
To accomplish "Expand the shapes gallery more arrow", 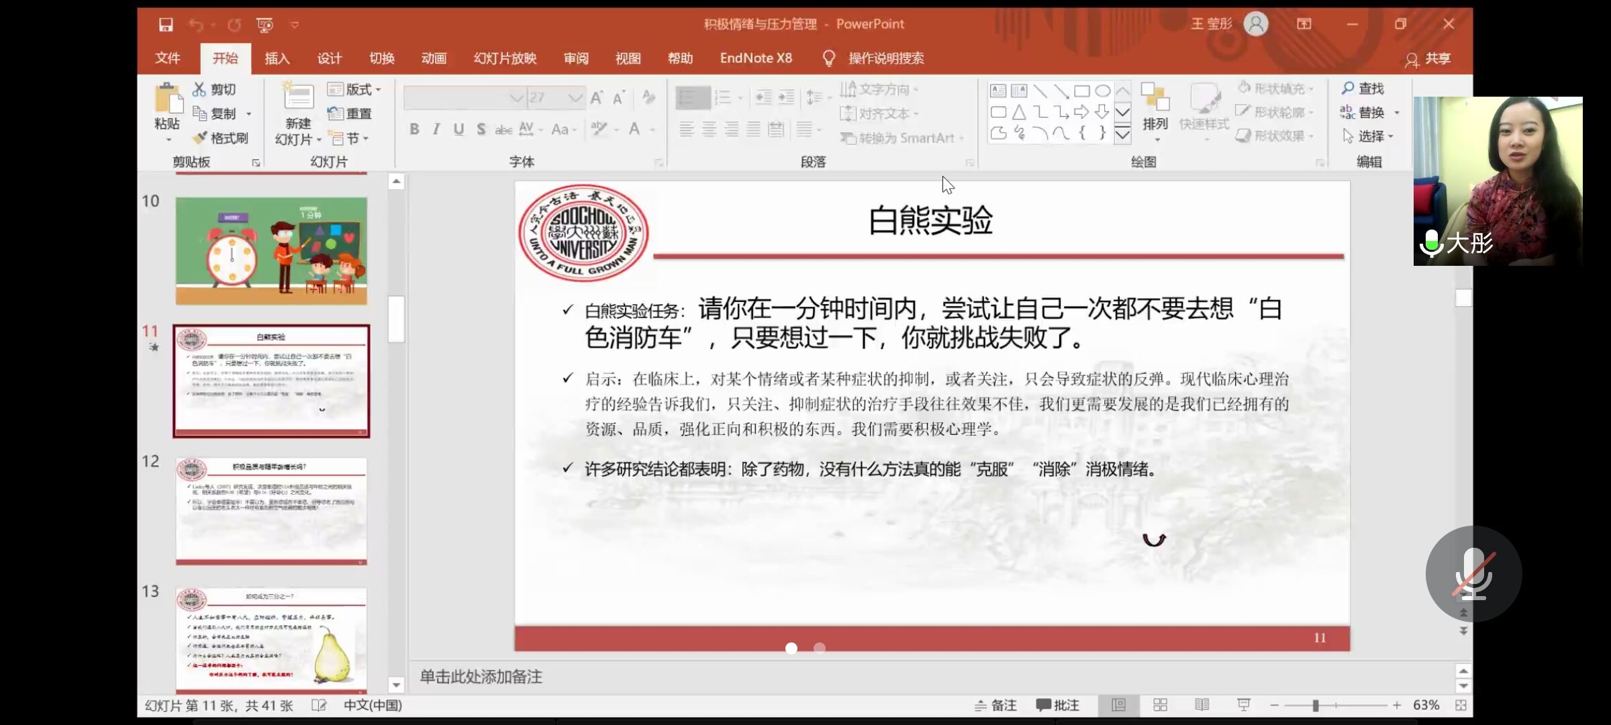I will 1122,135.
